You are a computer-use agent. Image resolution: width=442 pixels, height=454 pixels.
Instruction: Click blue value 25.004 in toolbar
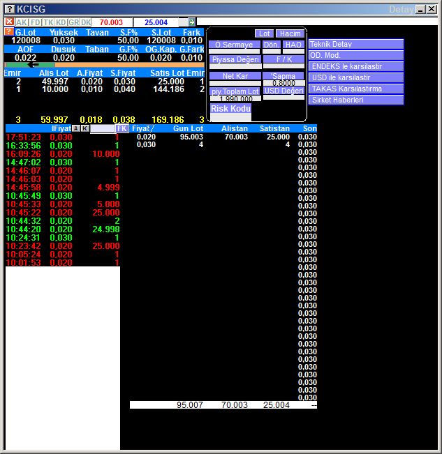pyautogui.click(x=156, y=22)
